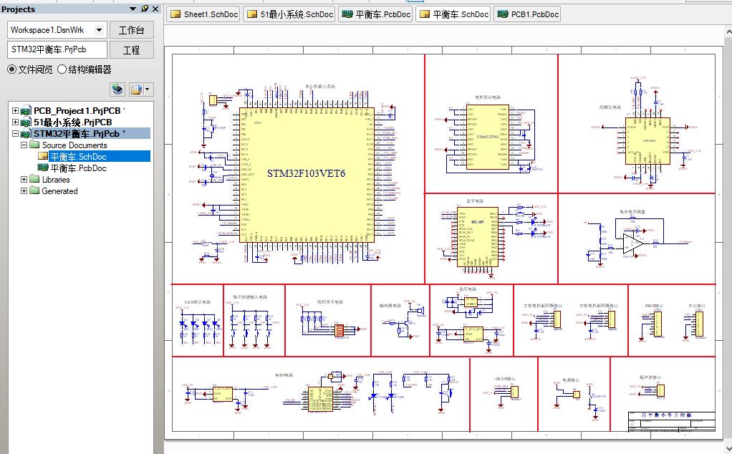Image resolution: width=732 pixels, height=454 pixels.
Task: Click the layered view icon above project tree
Action: pos(117,90)
